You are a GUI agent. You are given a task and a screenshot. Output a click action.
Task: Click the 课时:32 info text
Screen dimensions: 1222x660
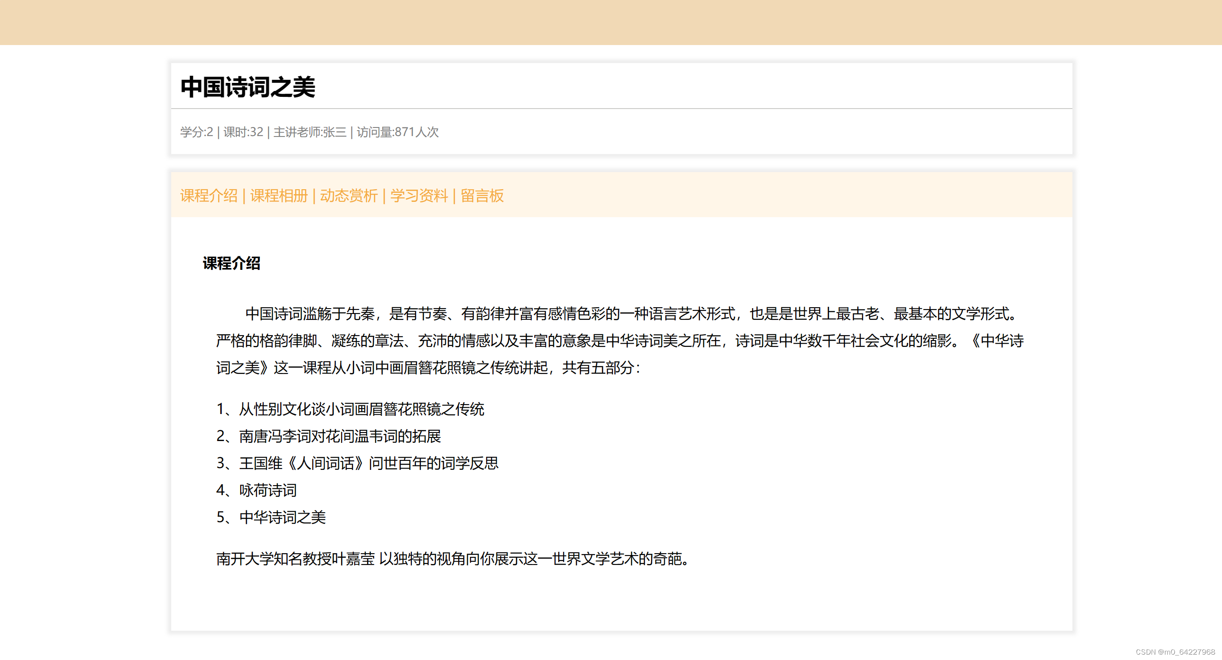243,132
